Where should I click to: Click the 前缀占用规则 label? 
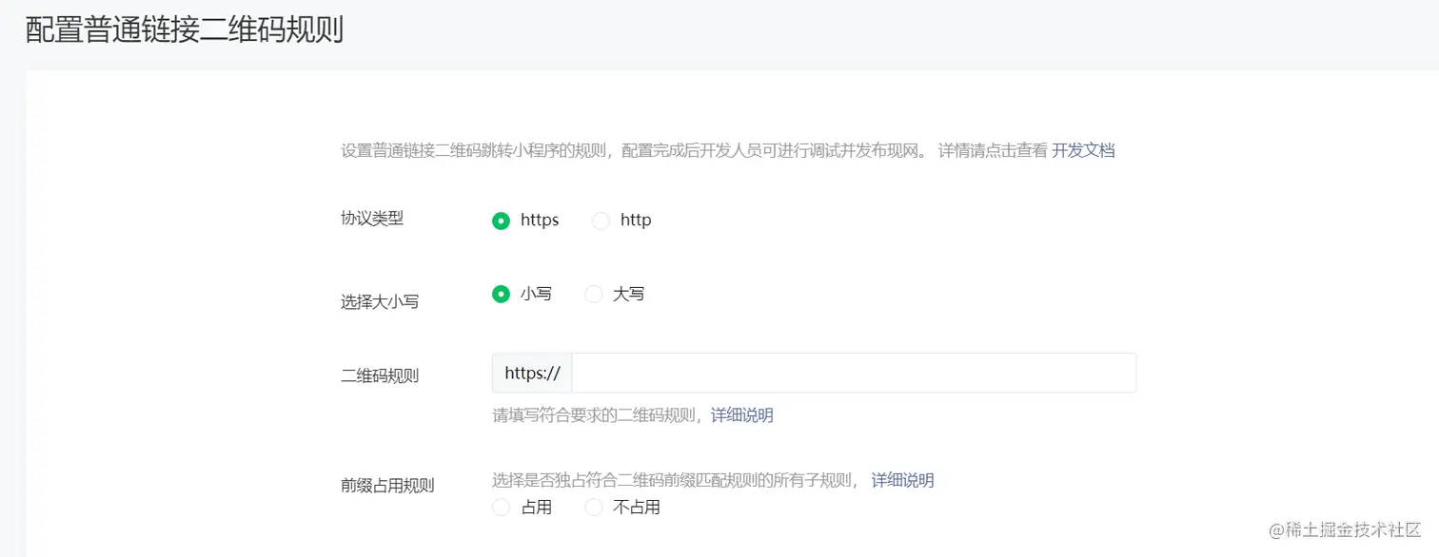(387, 486)
